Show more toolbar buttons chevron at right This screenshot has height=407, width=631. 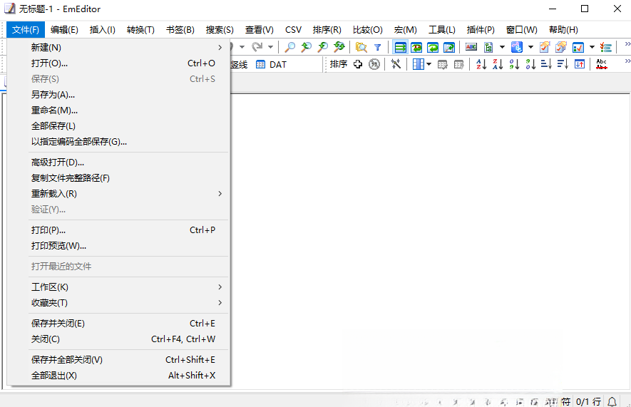(x=627, y=44)
